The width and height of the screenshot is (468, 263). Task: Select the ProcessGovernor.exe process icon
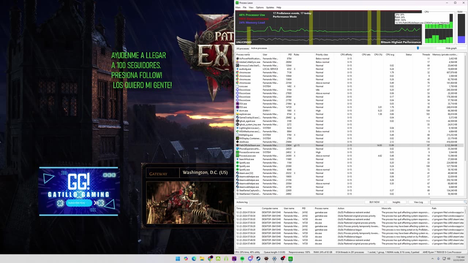click(238, 152)
